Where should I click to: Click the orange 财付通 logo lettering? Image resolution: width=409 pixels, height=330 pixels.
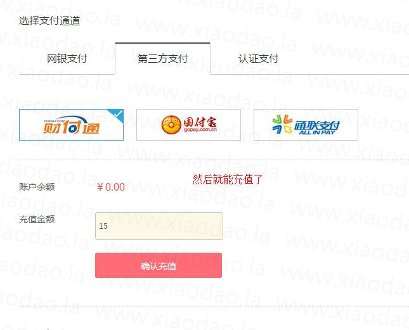pos(71,126)
